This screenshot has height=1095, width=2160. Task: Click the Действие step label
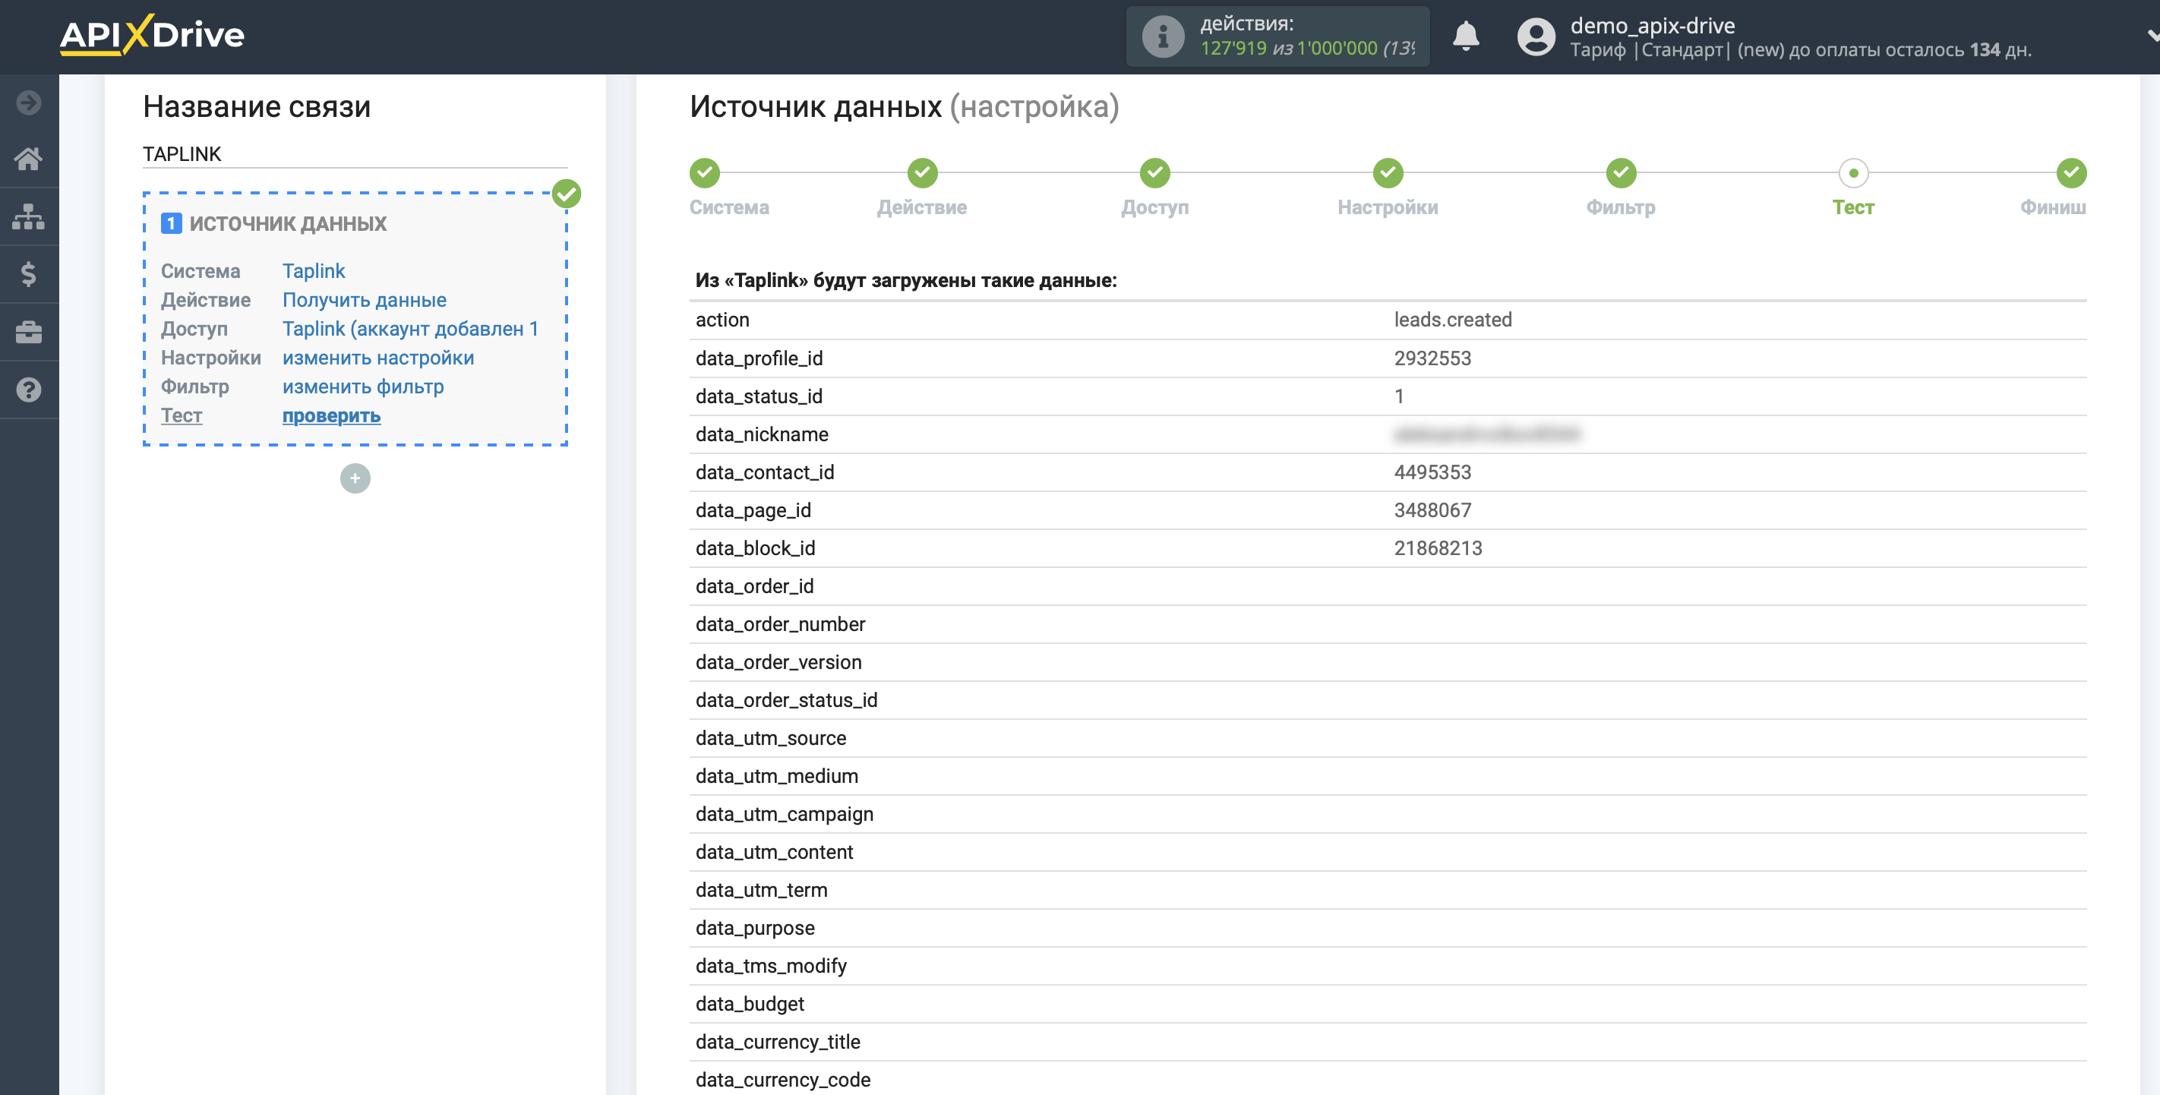(921, 207)
